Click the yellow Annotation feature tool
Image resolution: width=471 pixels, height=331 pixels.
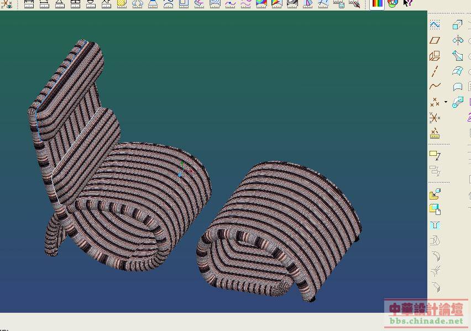point(435,156)
